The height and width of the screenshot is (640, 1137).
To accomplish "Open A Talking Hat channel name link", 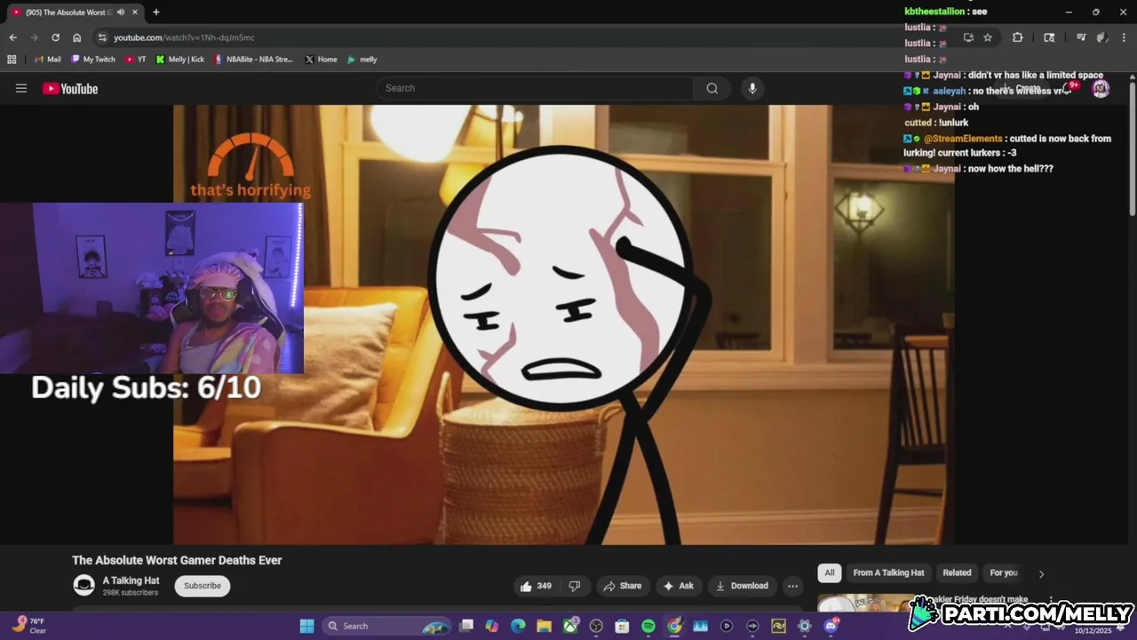I will click(x=131, y=580).
